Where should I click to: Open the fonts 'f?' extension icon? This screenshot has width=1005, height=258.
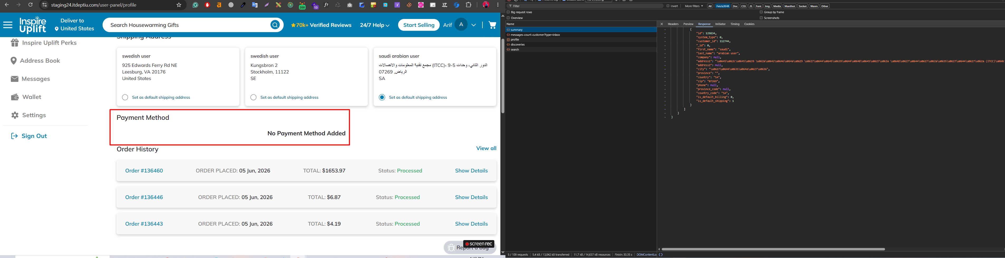(x=326, y=5)
